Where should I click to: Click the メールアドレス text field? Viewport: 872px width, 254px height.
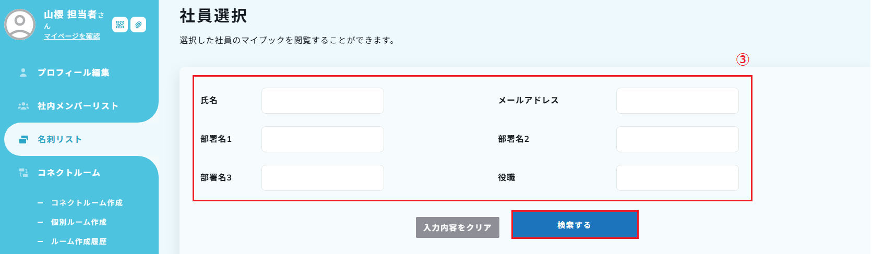(677, 101)
